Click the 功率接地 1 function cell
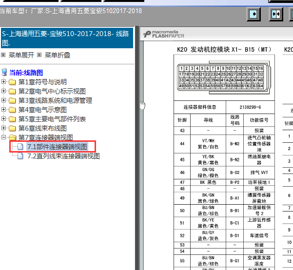The height and width of the screenshot is (270, 293). click(x=259, y=182)
